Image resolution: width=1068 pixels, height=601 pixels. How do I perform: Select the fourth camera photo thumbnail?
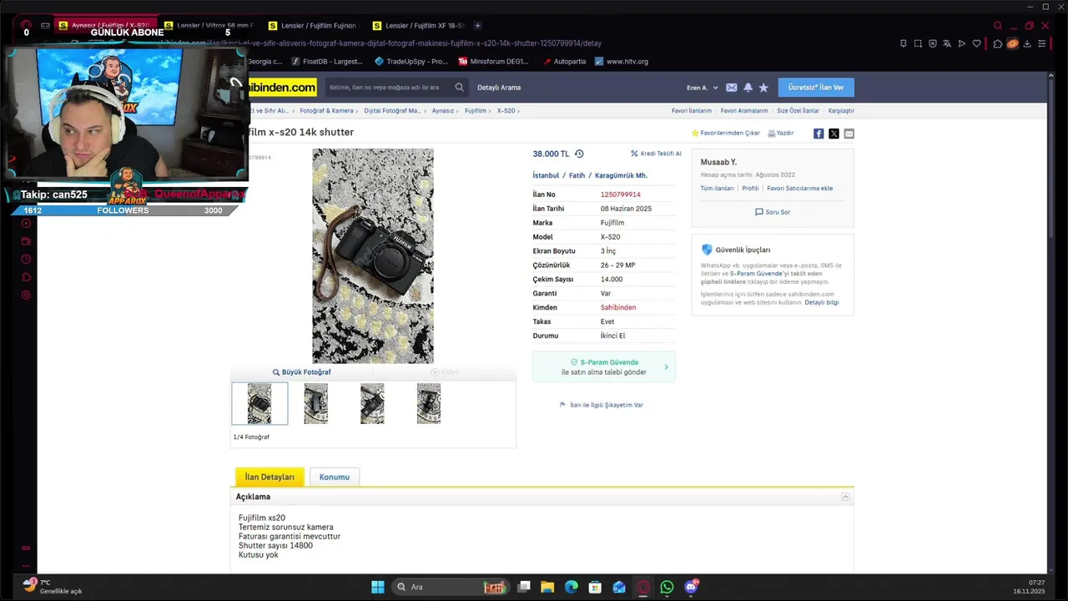click(429, 404)
